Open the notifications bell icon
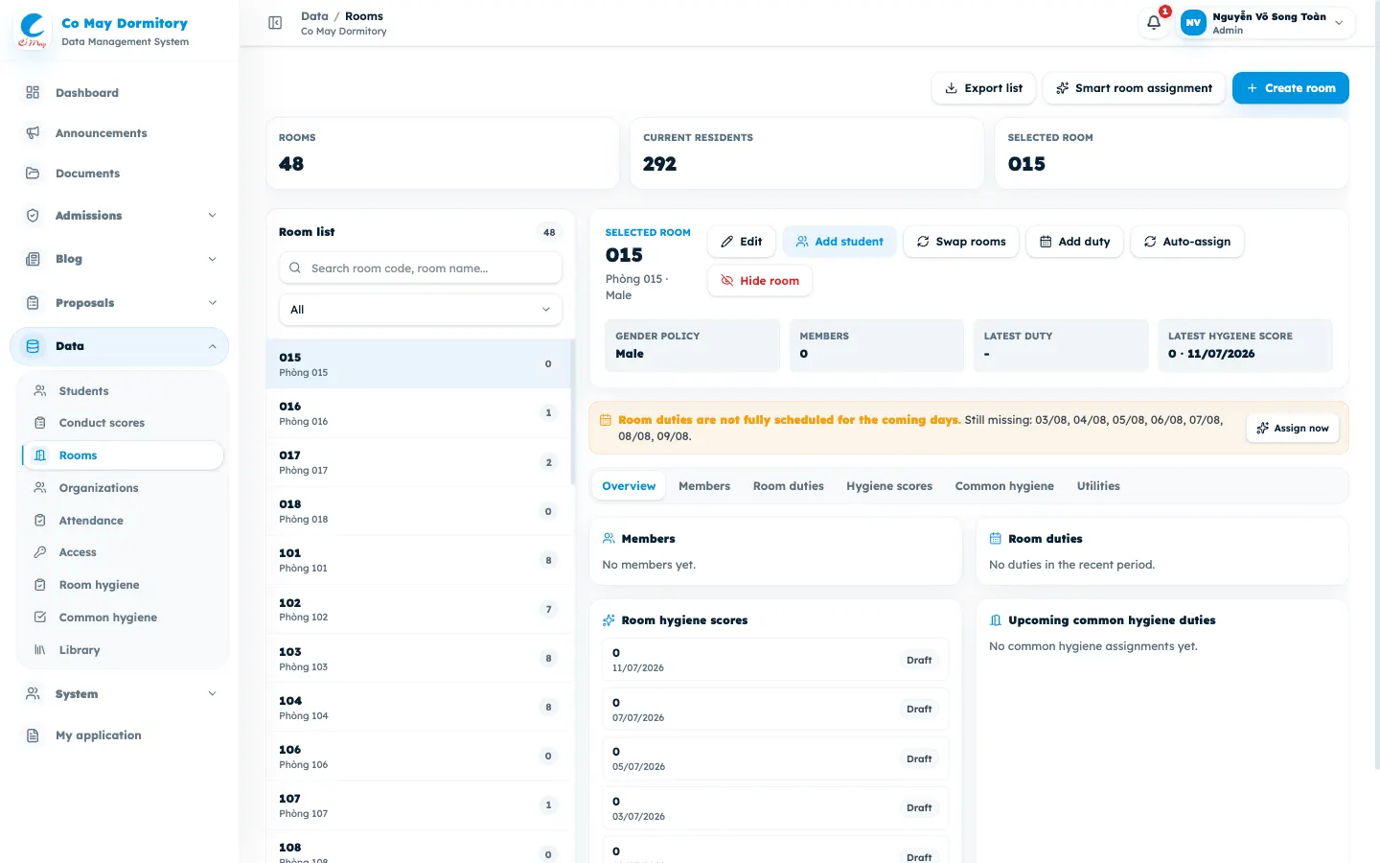Viewport: 1380px width, 863px height. [x=1154, y=22]
